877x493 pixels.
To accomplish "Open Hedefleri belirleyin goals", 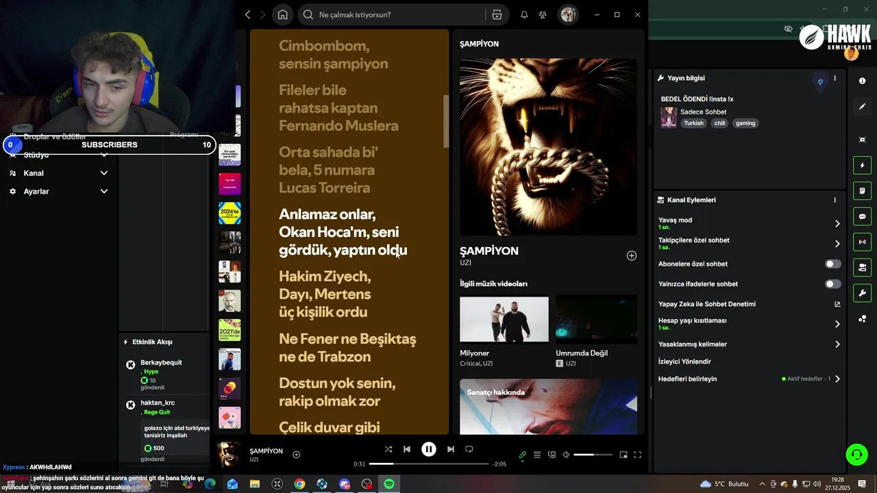I will [x=749, y=379].
